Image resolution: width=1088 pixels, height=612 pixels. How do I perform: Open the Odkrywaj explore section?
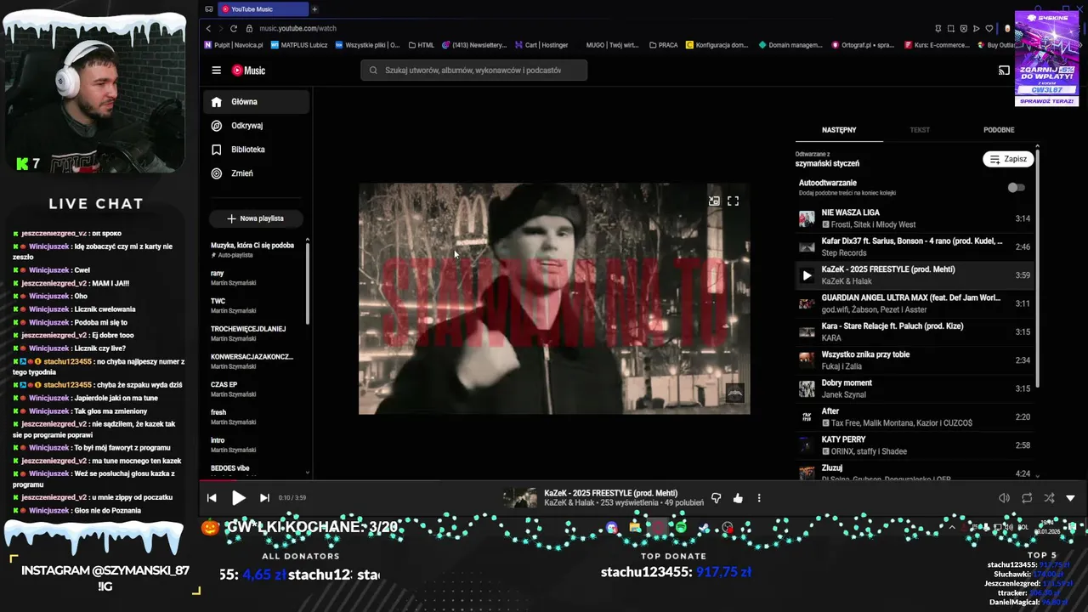tap(257, 126)
